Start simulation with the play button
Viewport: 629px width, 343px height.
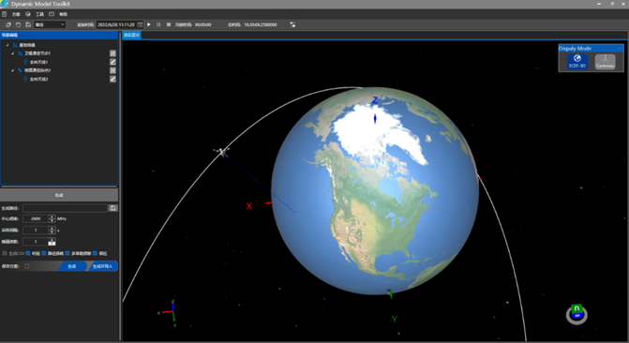(x=149, y=24)
